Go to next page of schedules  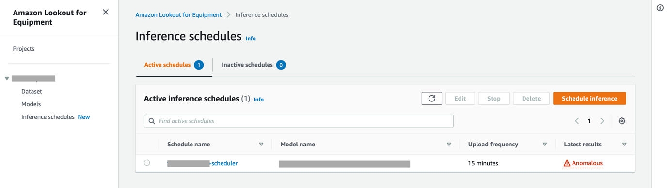602,121
